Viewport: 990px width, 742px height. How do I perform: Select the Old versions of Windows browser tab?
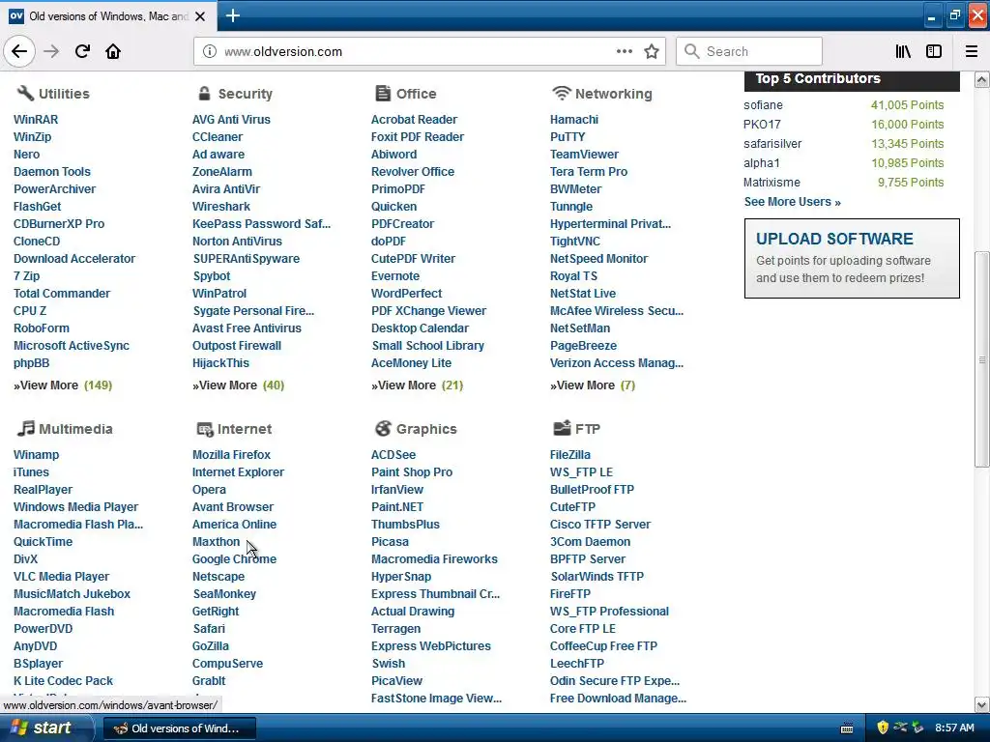point(108,15)
